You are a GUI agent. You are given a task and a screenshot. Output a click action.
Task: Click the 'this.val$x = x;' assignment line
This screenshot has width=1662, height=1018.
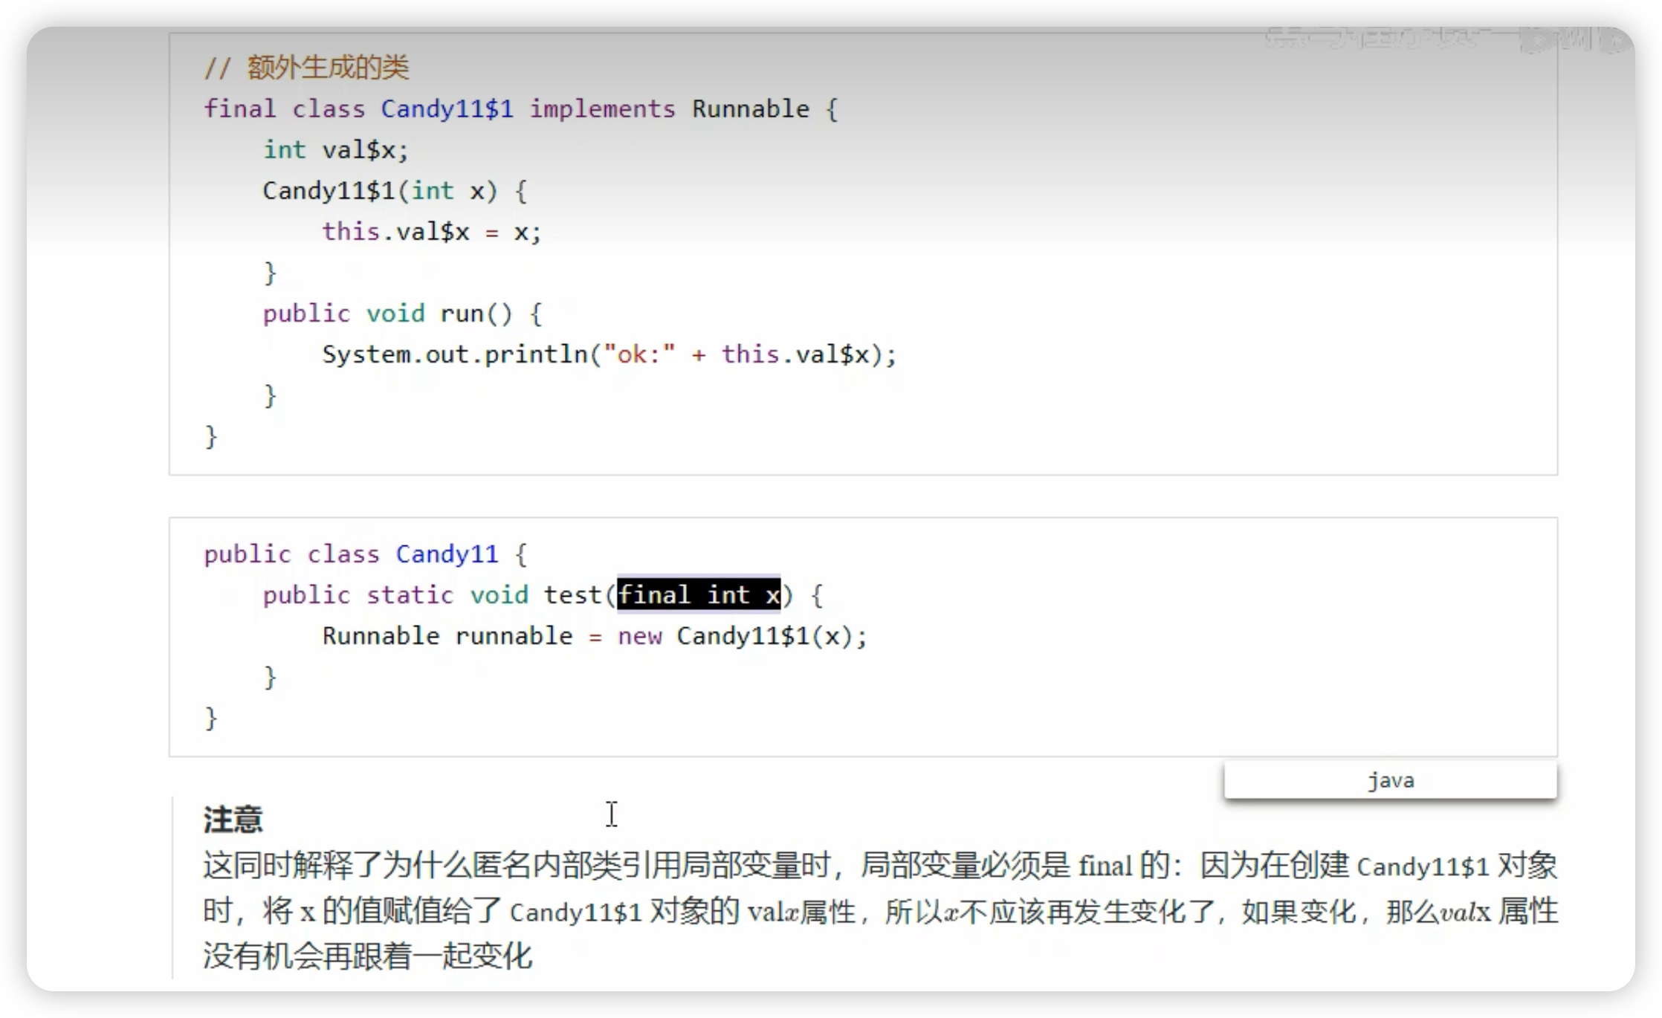[x=432, y=232]
